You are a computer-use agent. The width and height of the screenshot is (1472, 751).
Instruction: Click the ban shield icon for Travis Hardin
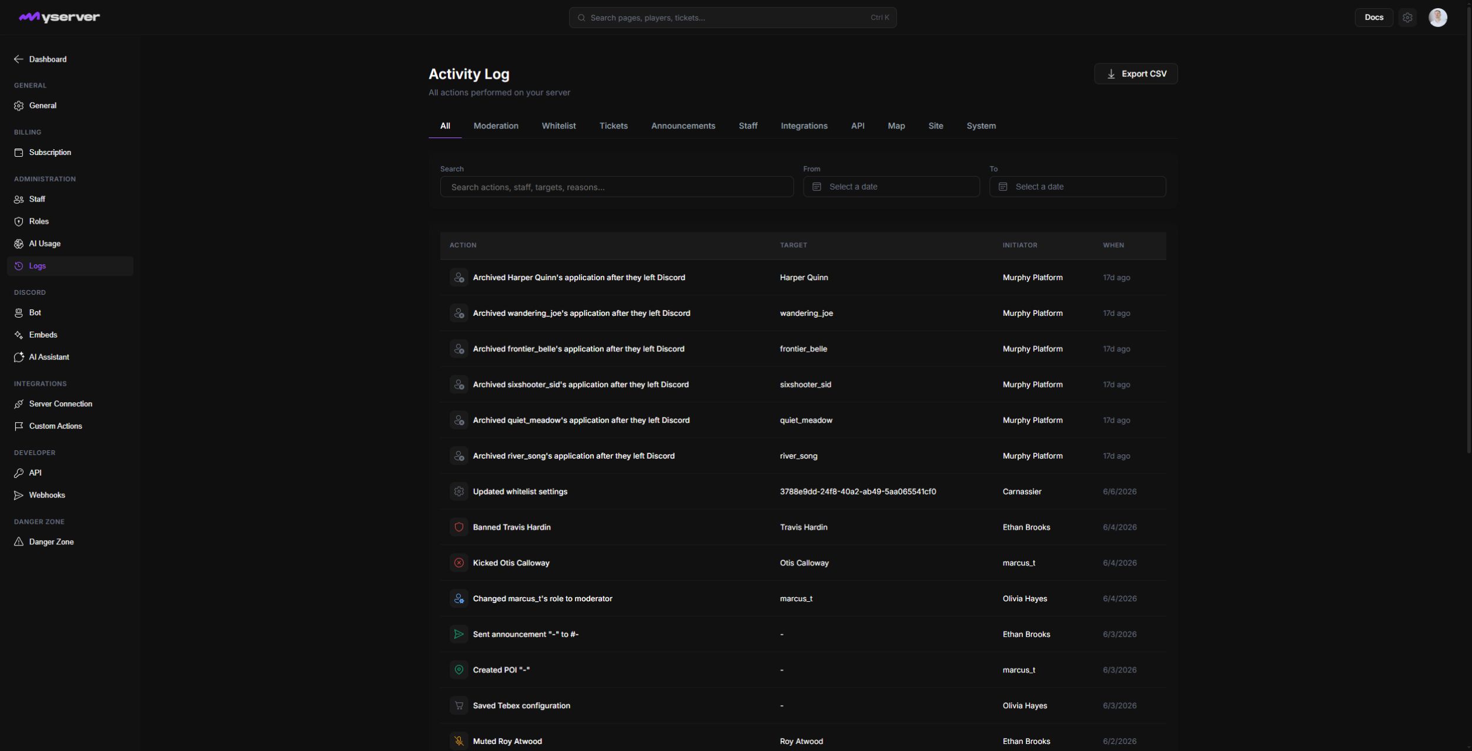click(459, 527)
